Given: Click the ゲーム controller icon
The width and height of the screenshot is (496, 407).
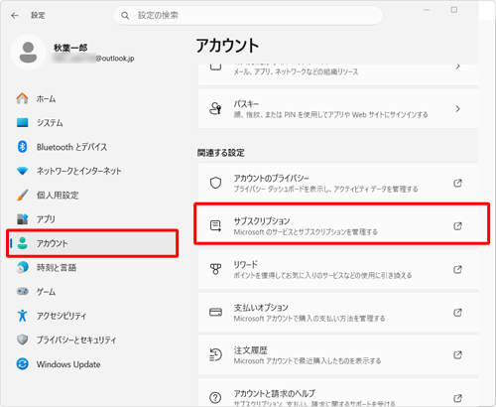Looking at the screenshot, I should click(22, 291).
